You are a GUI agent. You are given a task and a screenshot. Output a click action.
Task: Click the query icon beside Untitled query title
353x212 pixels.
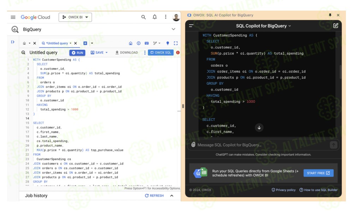click(23, 53)
